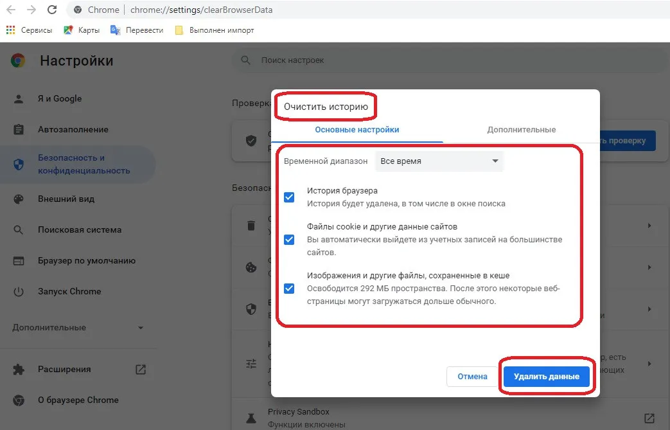
Task: Open the Перевести translate bookmark
Action: (137, 30)
